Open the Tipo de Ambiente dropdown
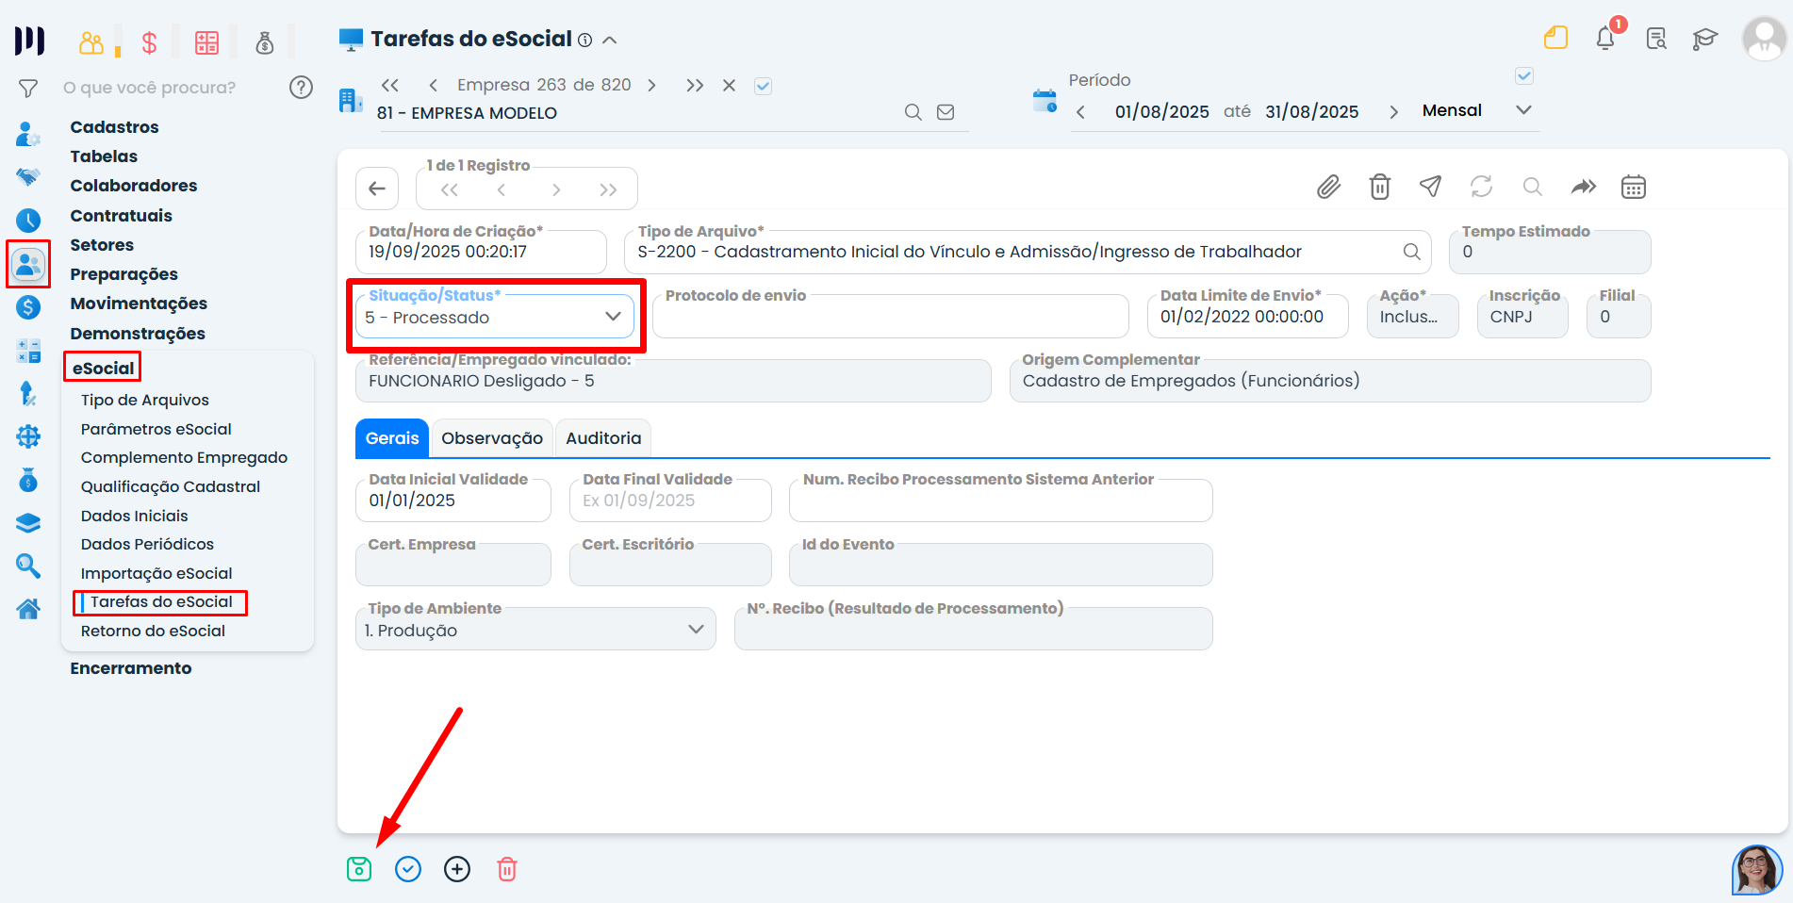 (x=535, y=629)
